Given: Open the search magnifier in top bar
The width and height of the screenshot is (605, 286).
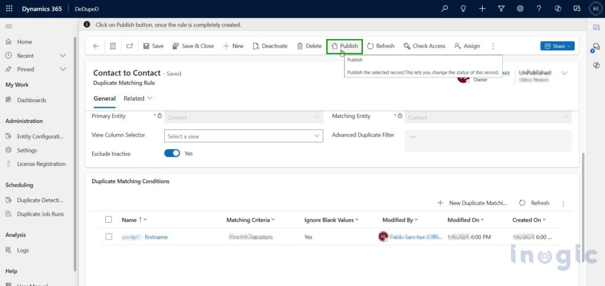Looking at the screenshot, I should (444, 8).
